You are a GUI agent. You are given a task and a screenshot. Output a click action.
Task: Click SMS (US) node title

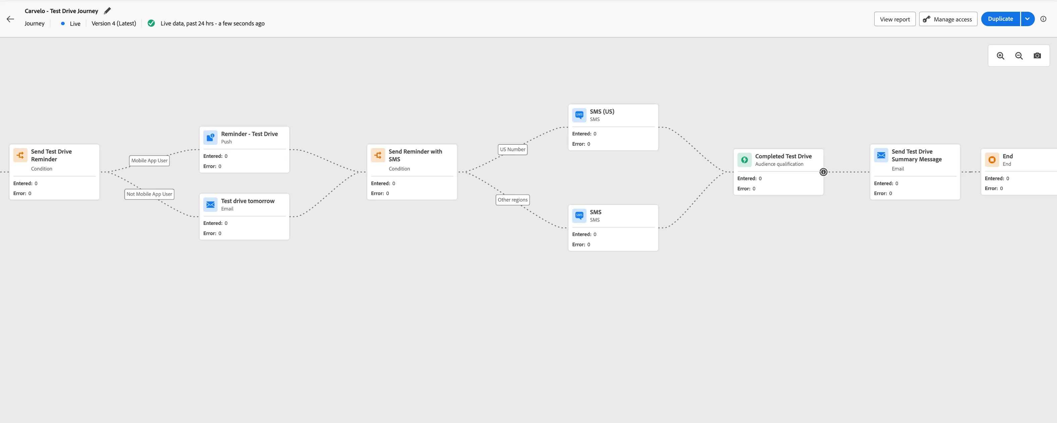point(602,111)
